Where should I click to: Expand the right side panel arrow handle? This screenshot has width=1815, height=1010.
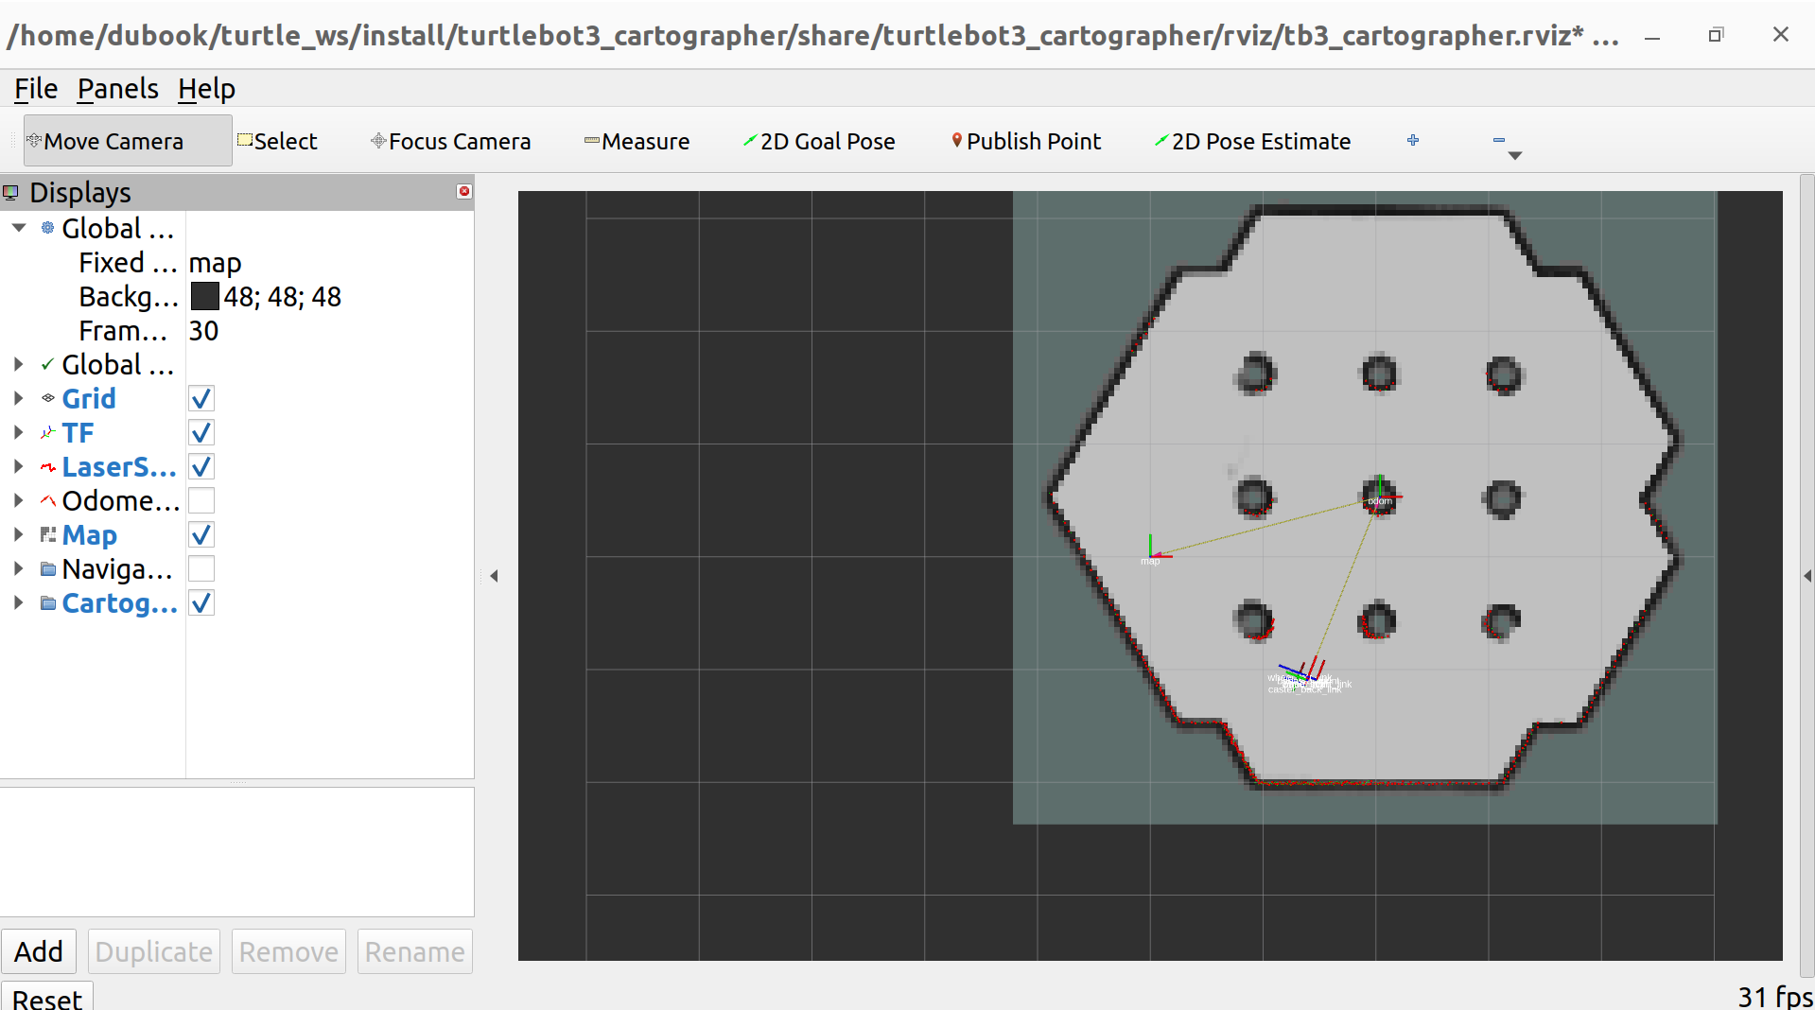pyautogui.click(x=1806, y=576)
